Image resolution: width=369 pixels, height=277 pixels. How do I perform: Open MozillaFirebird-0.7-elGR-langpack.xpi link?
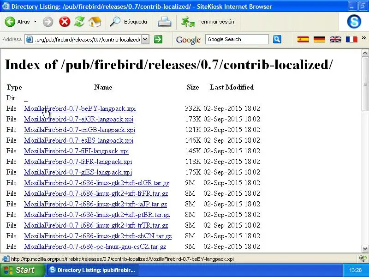pyautogui.click(x=78, y=119)
